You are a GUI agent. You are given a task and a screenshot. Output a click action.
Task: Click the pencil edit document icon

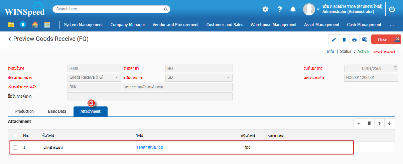333,39
